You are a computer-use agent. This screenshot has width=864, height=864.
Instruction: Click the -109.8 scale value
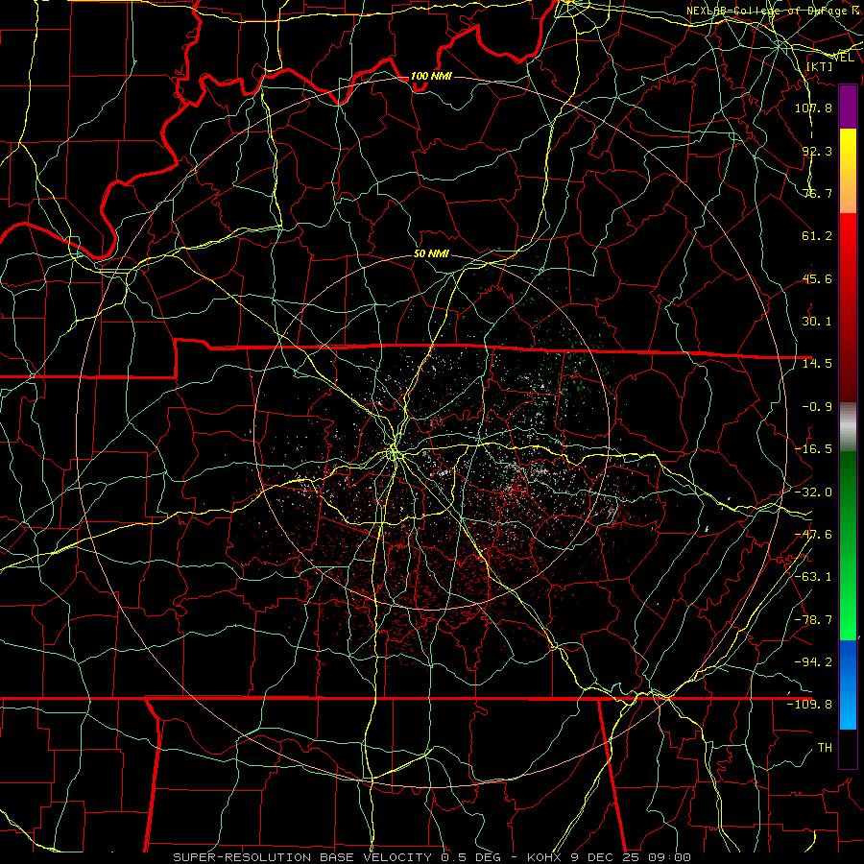tap(809, 705)
